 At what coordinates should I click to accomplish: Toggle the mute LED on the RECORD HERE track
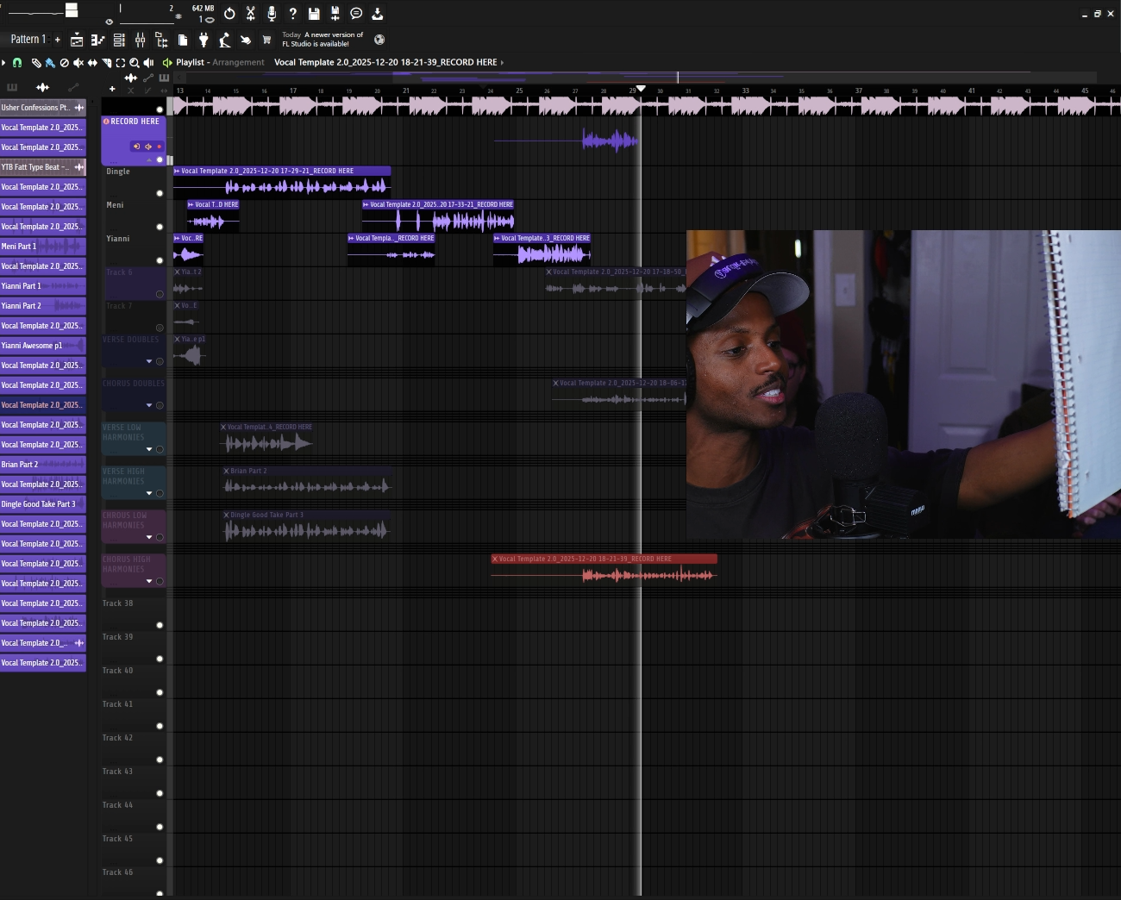[x=160, y=159]
